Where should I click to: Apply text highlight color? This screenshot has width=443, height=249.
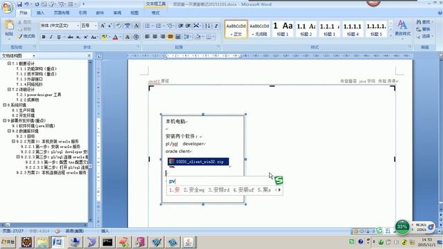tap(104, 37)
